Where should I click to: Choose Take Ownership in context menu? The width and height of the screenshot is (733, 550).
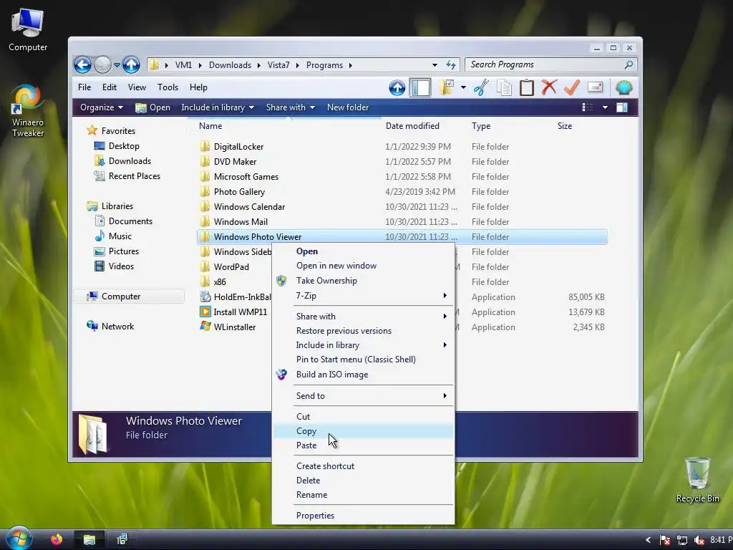[363, 281]
